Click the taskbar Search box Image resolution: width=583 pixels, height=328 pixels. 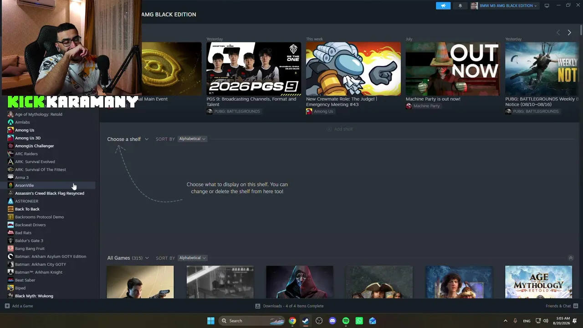click(x=251, y=321)
